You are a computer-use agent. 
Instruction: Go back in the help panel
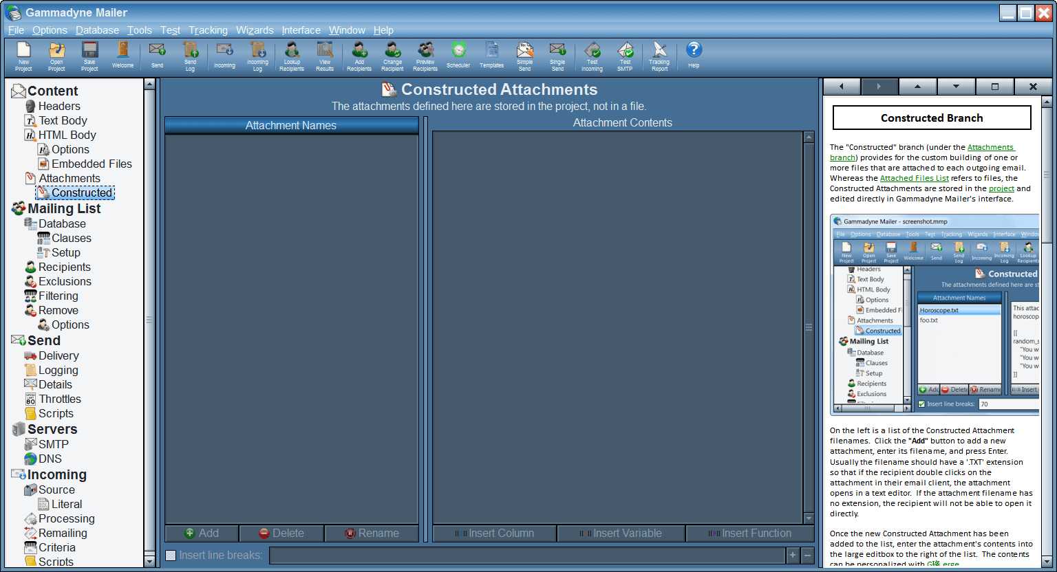(841, 87)
